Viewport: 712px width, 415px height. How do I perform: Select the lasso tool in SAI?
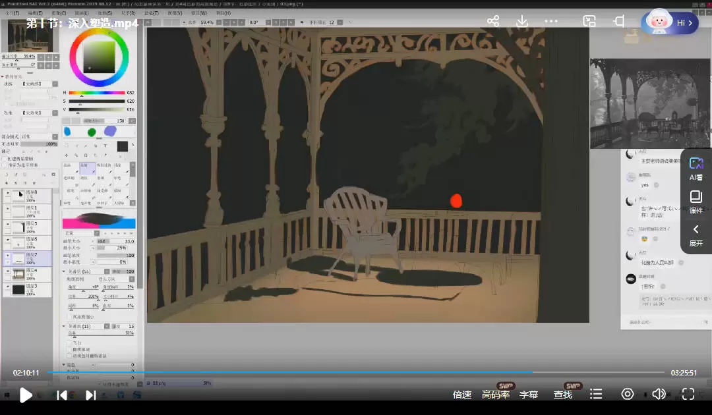76,146
